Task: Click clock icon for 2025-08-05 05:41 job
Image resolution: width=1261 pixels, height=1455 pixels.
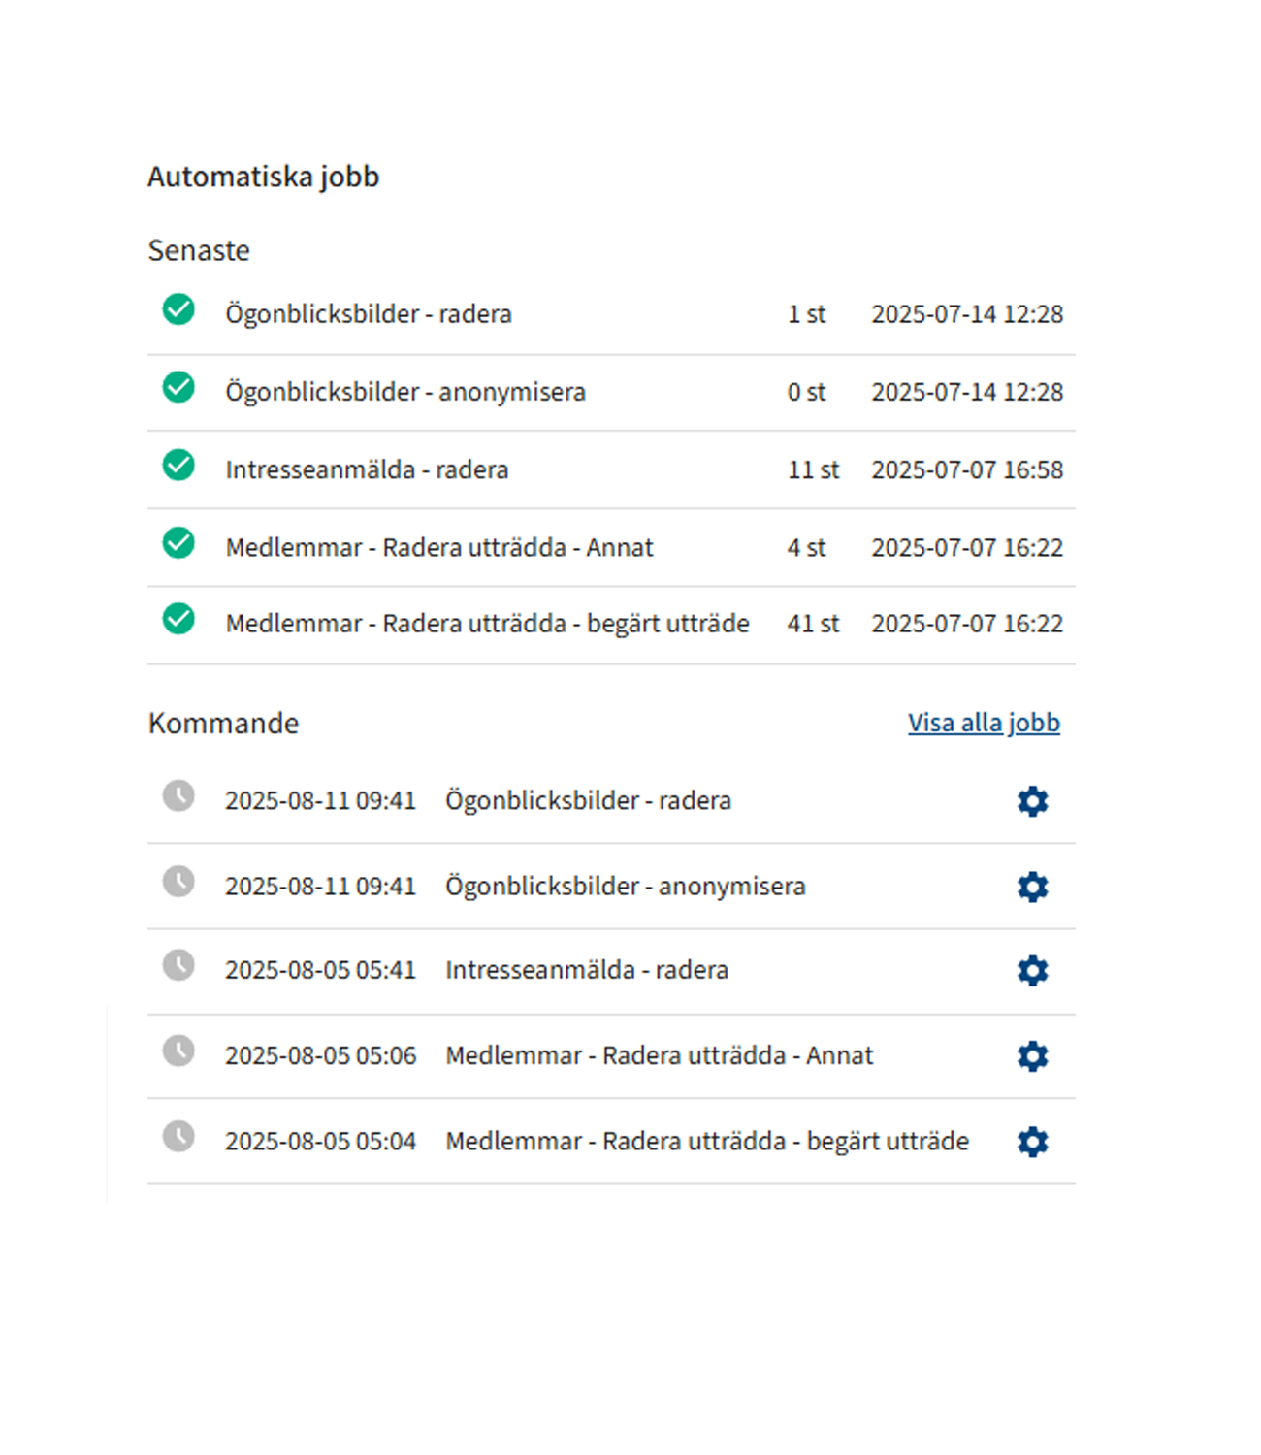Action: click(x=178, y=965)
